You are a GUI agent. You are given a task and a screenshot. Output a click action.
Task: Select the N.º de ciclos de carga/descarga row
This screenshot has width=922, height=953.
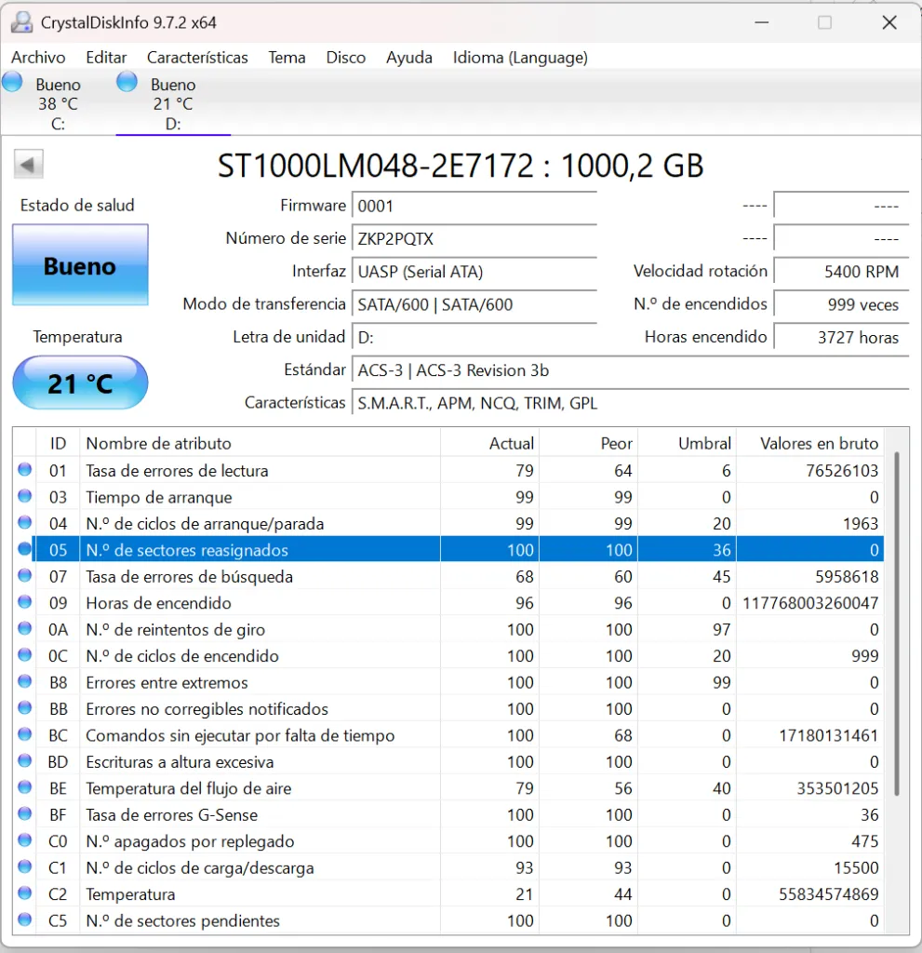448,867
